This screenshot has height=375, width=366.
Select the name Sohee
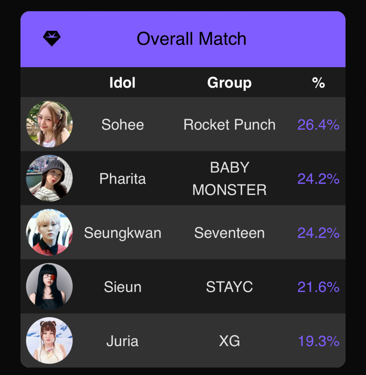123,125
